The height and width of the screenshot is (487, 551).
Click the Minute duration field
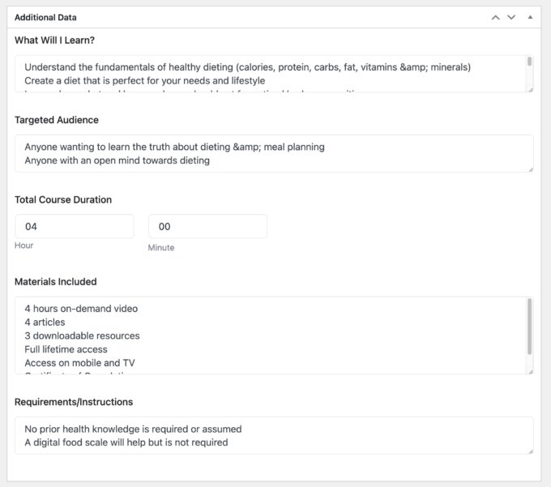tap(207, 227)
